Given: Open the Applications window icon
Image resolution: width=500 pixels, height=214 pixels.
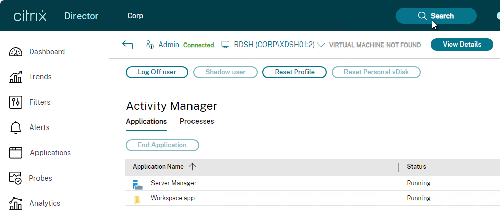Looking at the screenshot, I should point(15,153).
